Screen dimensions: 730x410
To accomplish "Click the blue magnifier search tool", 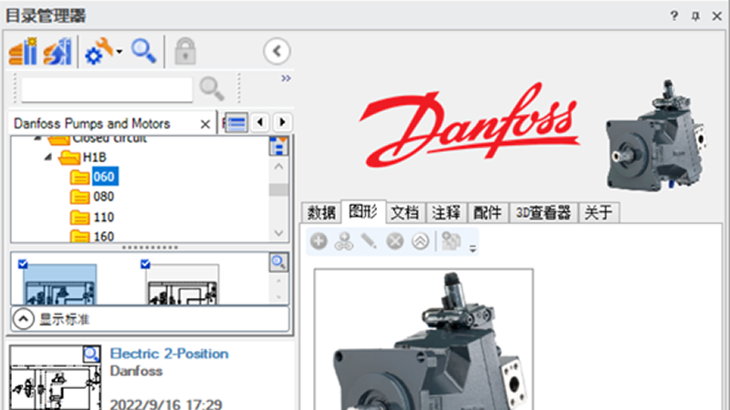I will click(143, 51).
